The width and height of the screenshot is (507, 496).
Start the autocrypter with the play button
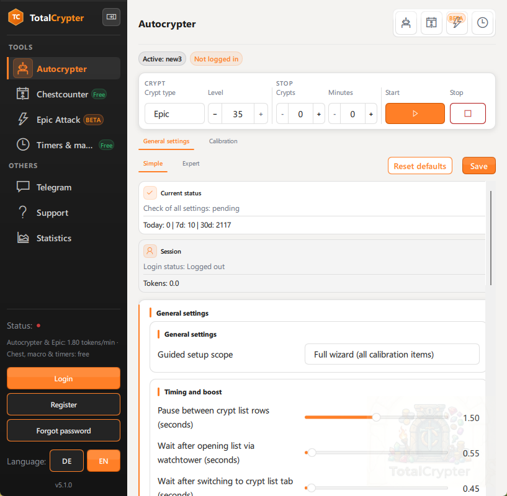415,113
